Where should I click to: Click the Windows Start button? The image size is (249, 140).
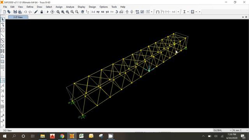click(x=4, y=136)
